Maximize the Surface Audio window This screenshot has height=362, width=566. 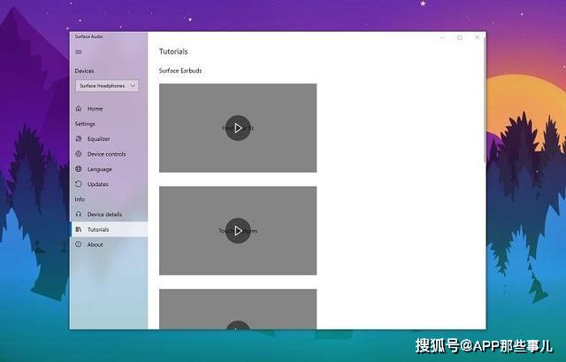point(460,37)
